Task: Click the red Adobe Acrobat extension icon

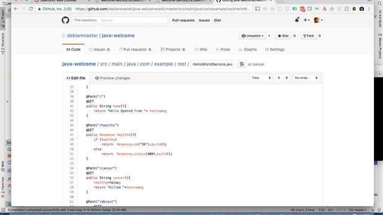Action: [x=324, y=9]
